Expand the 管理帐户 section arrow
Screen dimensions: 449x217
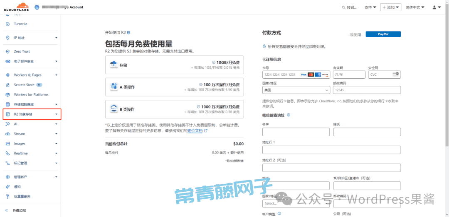[x=57, y=177]
